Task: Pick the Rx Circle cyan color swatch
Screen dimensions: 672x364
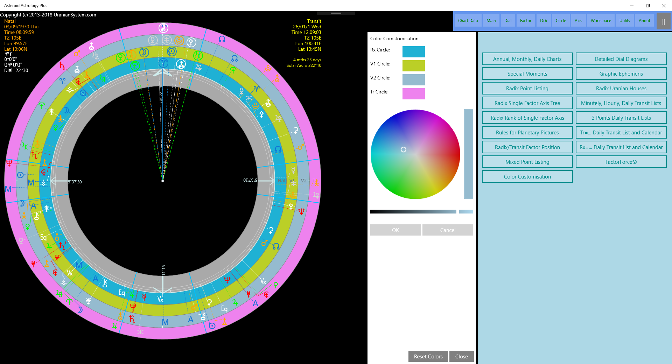Action: tap(413, 52)
